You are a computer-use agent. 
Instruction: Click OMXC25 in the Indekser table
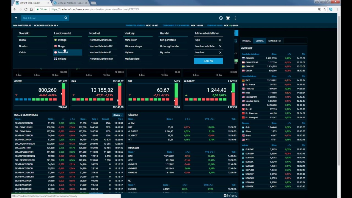coord(133,164)
